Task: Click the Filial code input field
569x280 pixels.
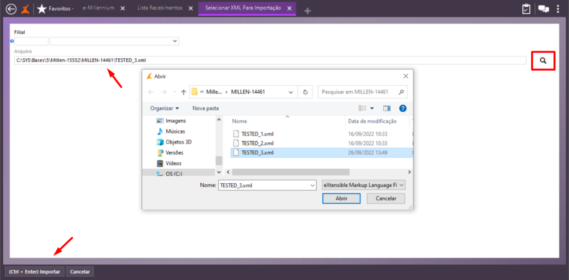Action: [31, 41]
